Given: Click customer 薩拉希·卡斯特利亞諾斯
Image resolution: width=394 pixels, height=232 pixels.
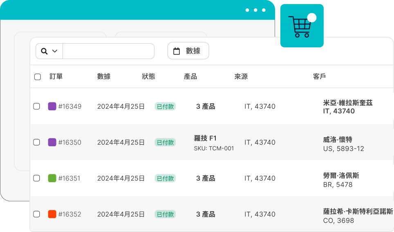Looking at the screenshot, I should [x=358, y=212].
